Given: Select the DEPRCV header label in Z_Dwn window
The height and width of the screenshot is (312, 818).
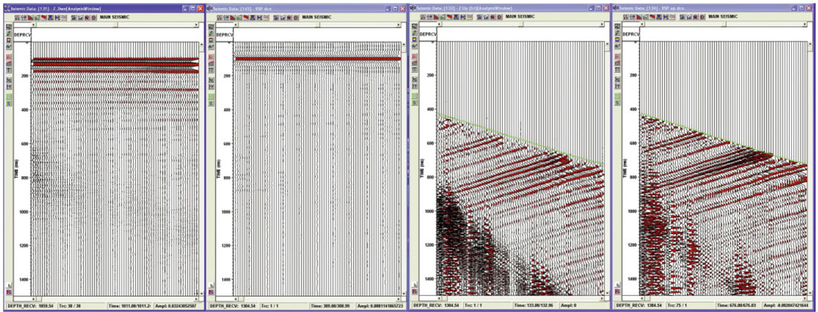Looking at the screenshot, I should pyautogui.click(x=21, y=34).
